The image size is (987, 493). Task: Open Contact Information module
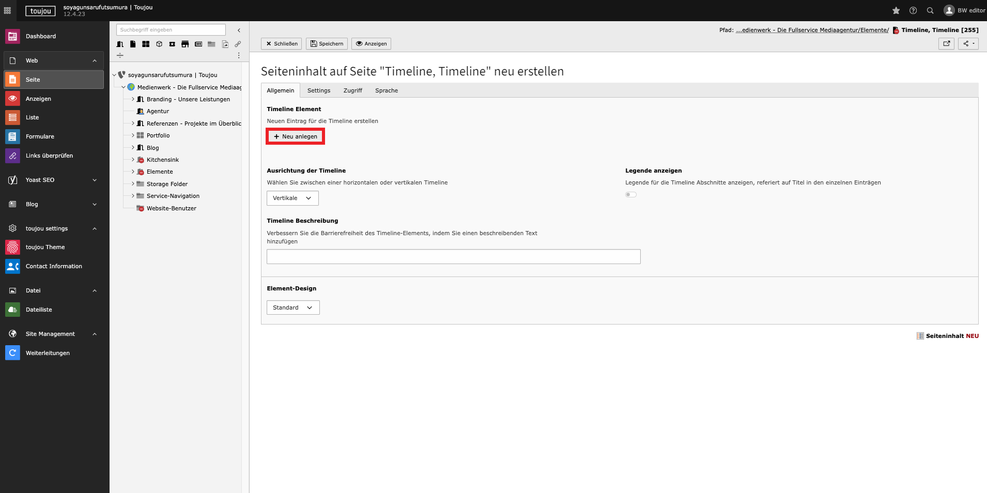point(54,266)
